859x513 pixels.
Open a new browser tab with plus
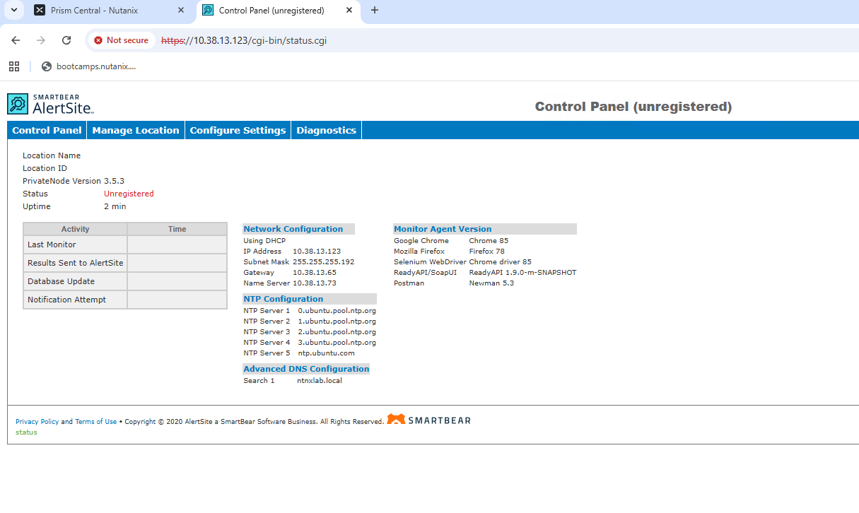click(x=375, y=10)
